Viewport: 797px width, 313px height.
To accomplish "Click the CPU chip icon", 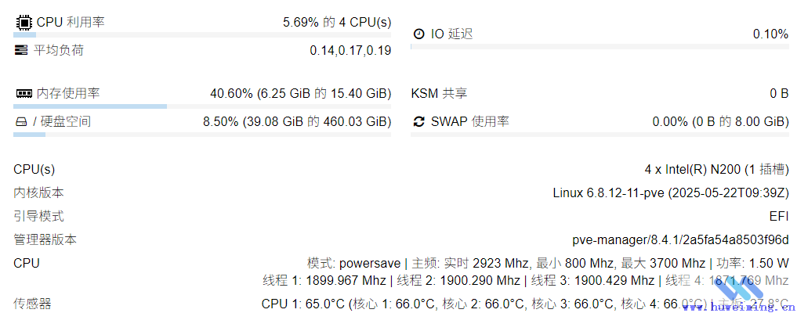I will [24, 23].
